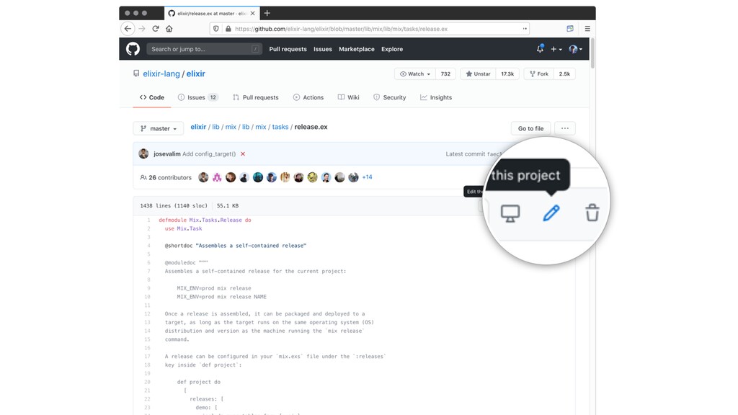This screenshot has height=415, width=738.
Task: Click the browser URL address bar
Action: point(370,29)
